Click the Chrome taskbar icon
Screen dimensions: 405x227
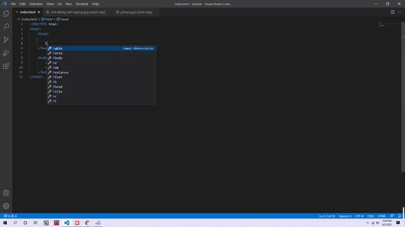(x=87, y=223)
